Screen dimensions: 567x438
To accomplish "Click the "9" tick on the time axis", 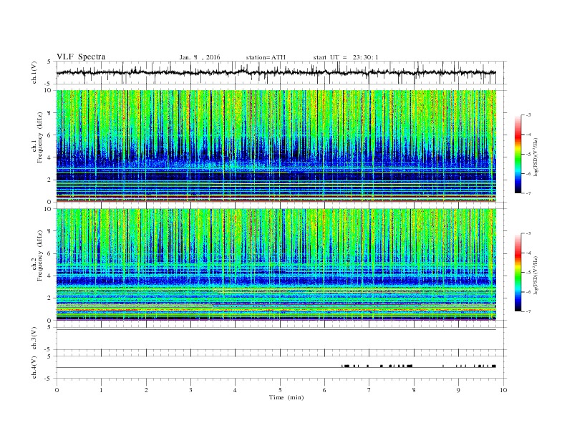I will coord(458,390).
